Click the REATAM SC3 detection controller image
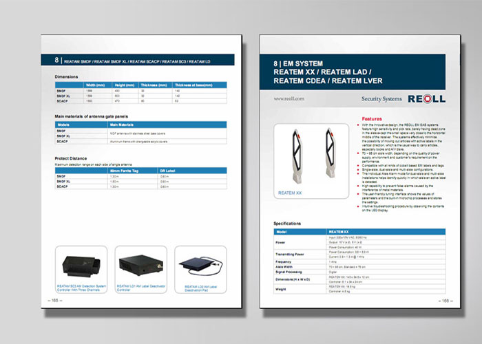The height and width of the screenshot is (344, 482). (81, 266)
